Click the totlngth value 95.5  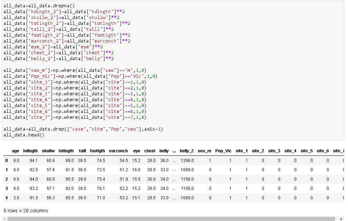(x=70, y=179)
